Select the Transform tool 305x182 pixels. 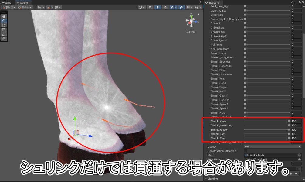pyautogui.click(x=4, y=39)
